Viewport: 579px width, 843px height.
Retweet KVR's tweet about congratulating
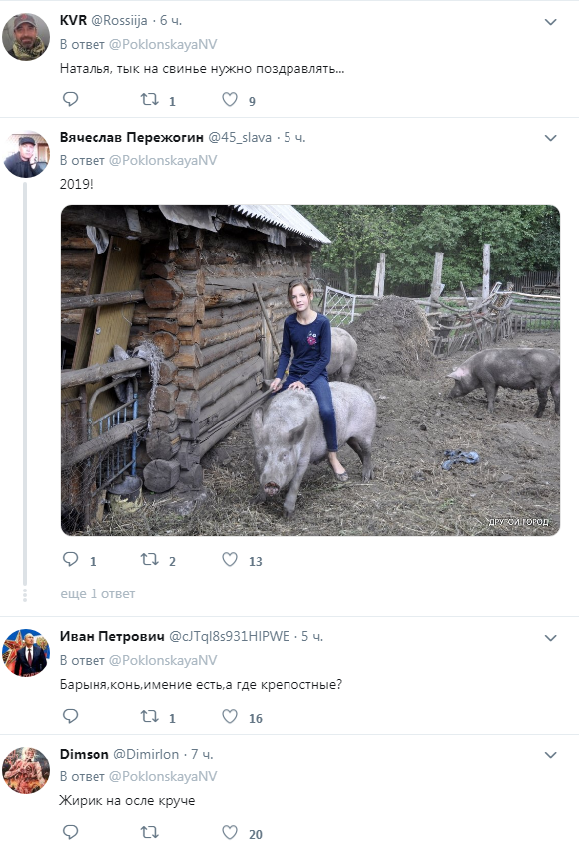[x=149, y=99]
